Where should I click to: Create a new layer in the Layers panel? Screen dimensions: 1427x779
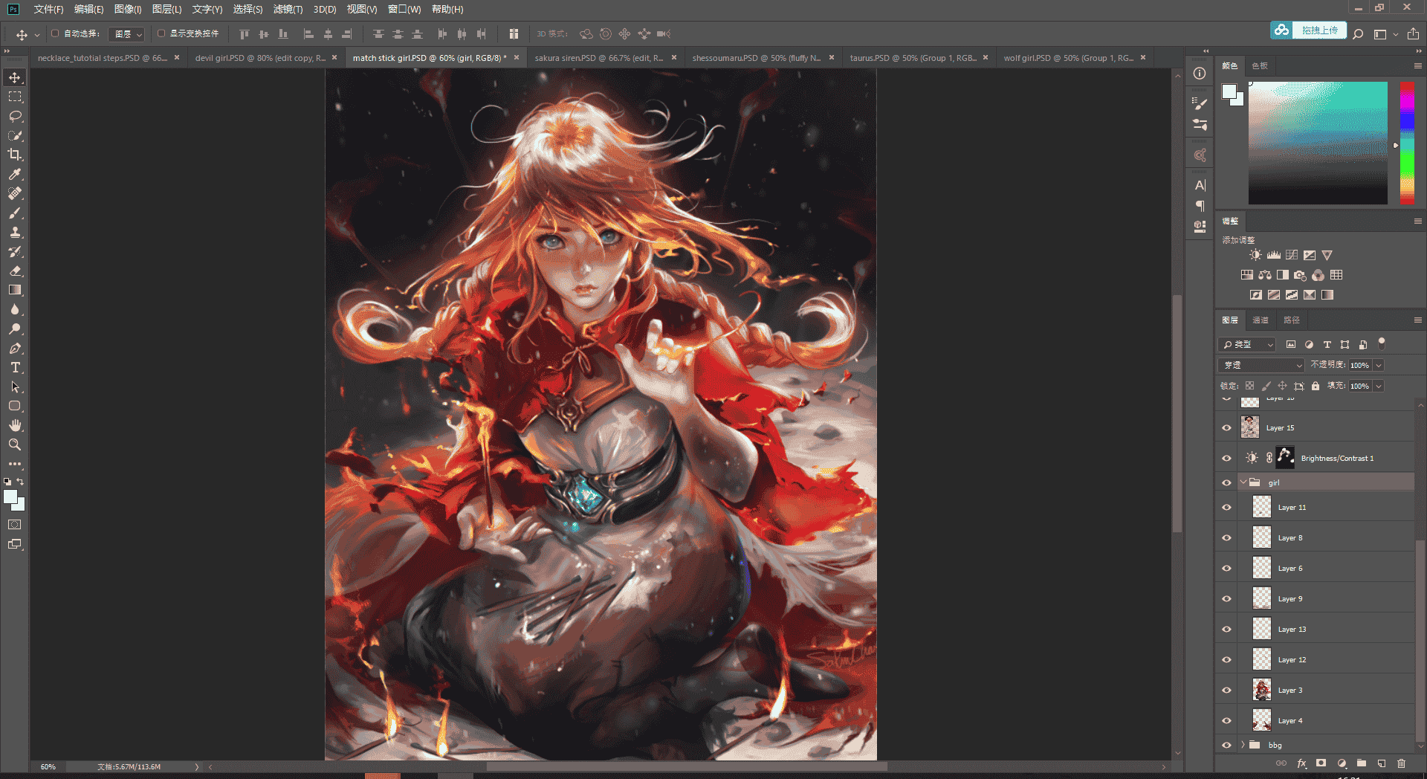[x=1382, y=763]
